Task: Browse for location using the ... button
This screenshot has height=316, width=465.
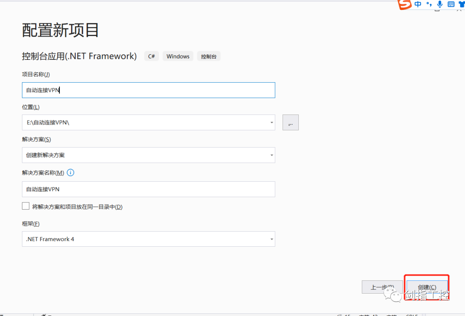Action: [x=291, y=123]
